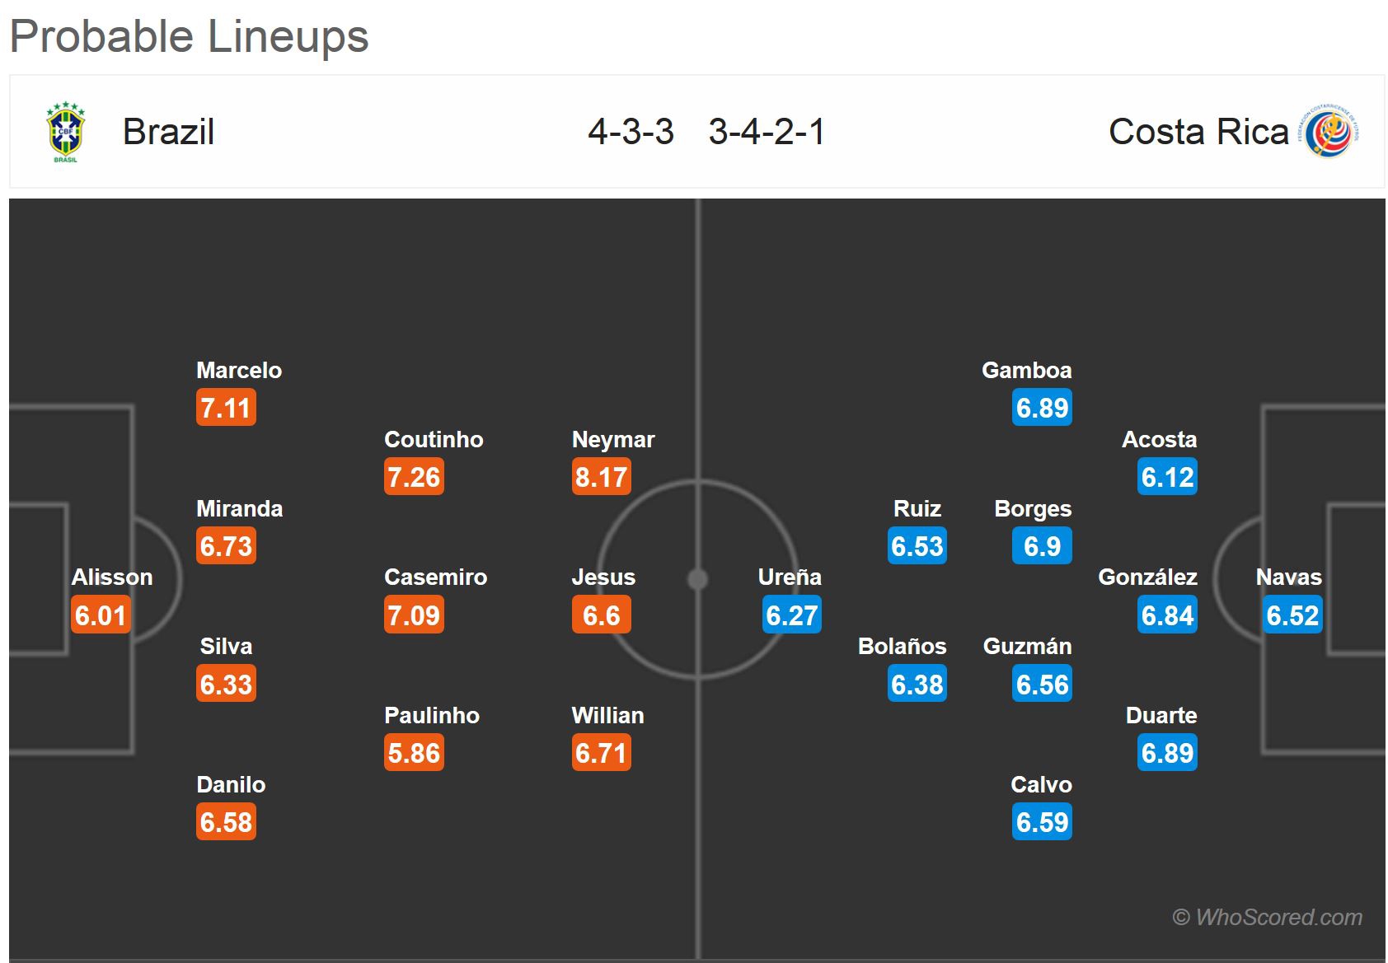Image resolution: width=1388 pixels, height=963 pixels.
Task: Open the Costa Rica team name link
Action: (1198, 132)
